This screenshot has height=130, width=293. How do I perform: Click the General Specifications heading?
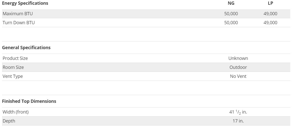(26, 48)
